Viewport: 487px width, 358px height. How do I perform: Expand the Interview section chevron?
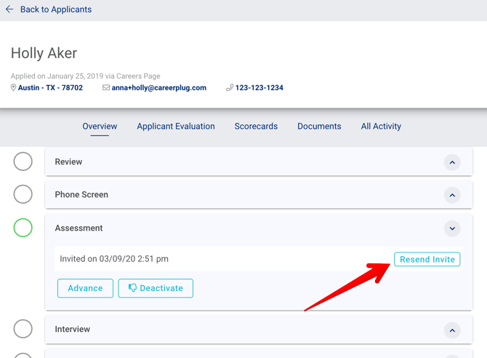(452, 330)
